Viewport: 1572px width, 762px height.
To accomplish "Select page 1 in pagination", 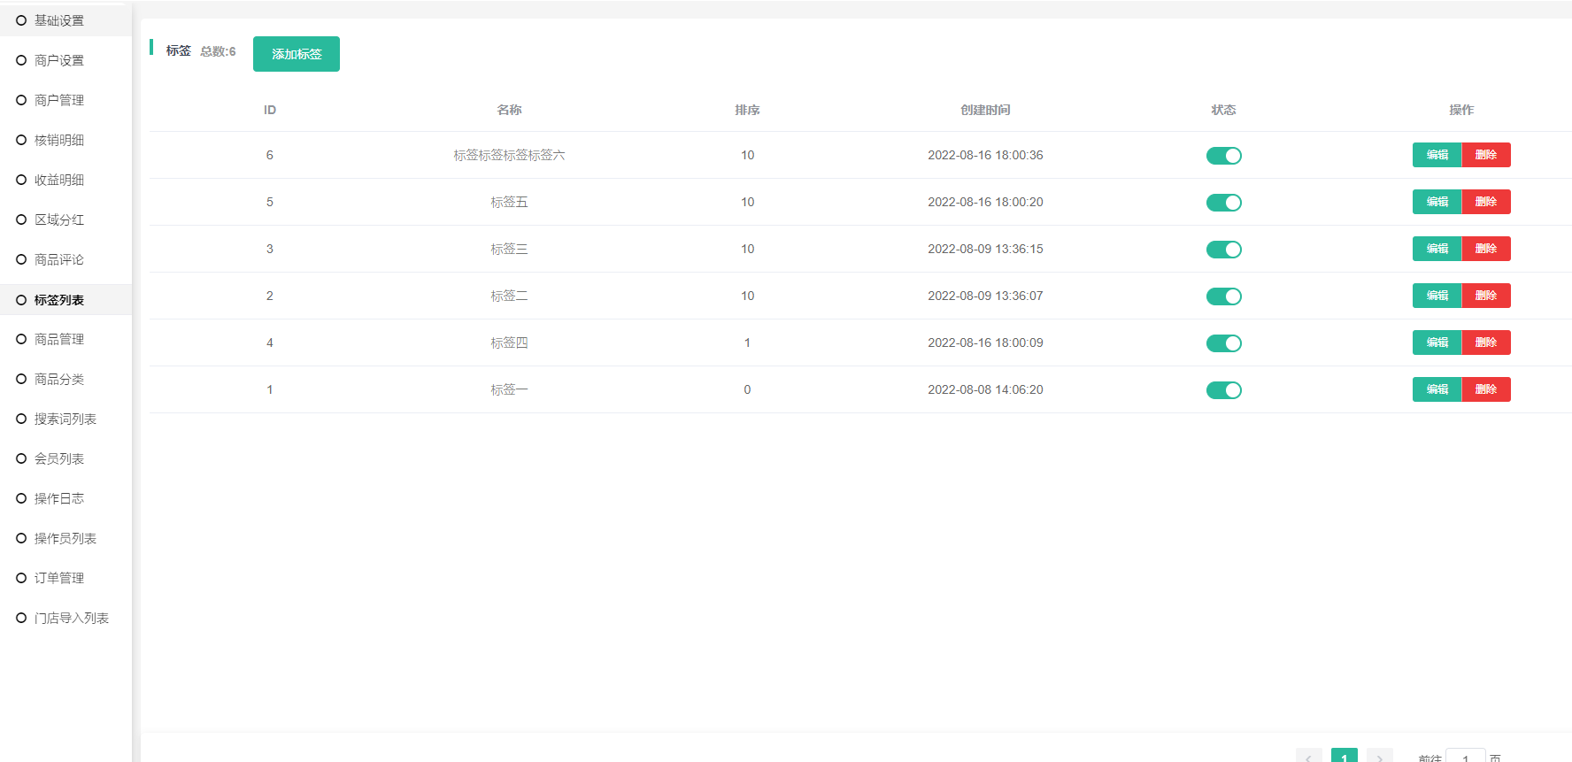I will [x=1344, y=757].
